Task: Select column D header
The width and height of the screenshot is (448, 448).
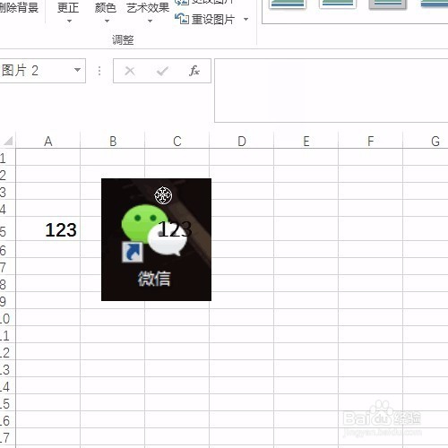Action: [x=242, y=142]
